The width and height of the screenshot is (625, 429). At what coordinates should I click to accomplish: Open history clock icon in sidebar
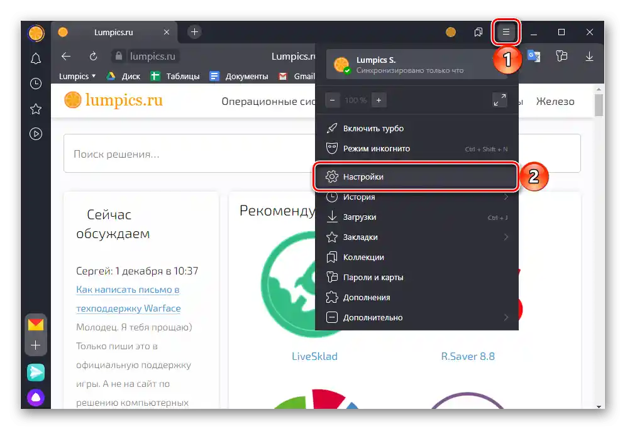click(36, 84)
